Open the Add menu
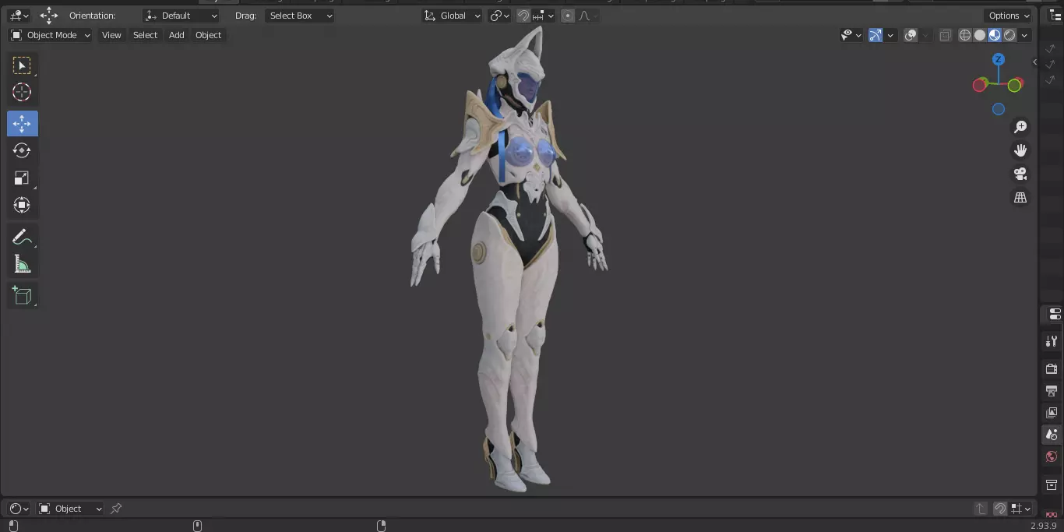 (177, 35)
